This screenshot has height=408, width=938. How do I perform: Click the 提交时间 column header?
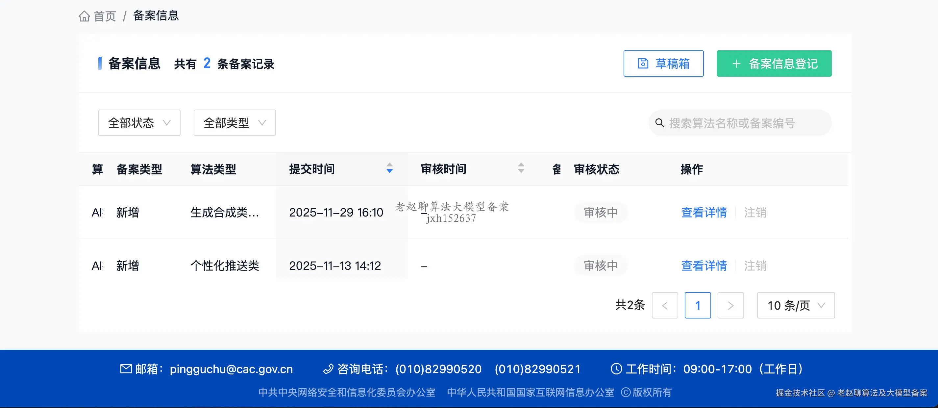pyautogui.click(x=312, y=169)
